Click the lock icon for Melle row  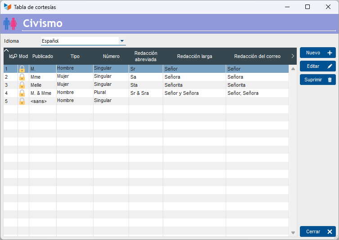[22, 85]
